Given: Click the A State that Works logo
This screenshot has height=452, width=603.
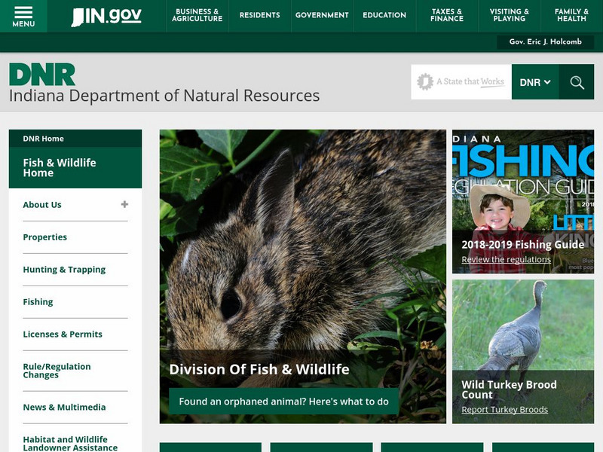Looking at the screenshot, I should [x=461, y=82].
